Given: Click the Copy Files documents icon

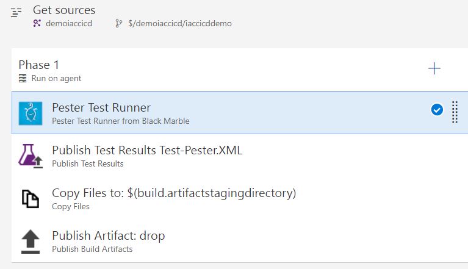Looking at the screenshot, I should (x=31, y=199).
